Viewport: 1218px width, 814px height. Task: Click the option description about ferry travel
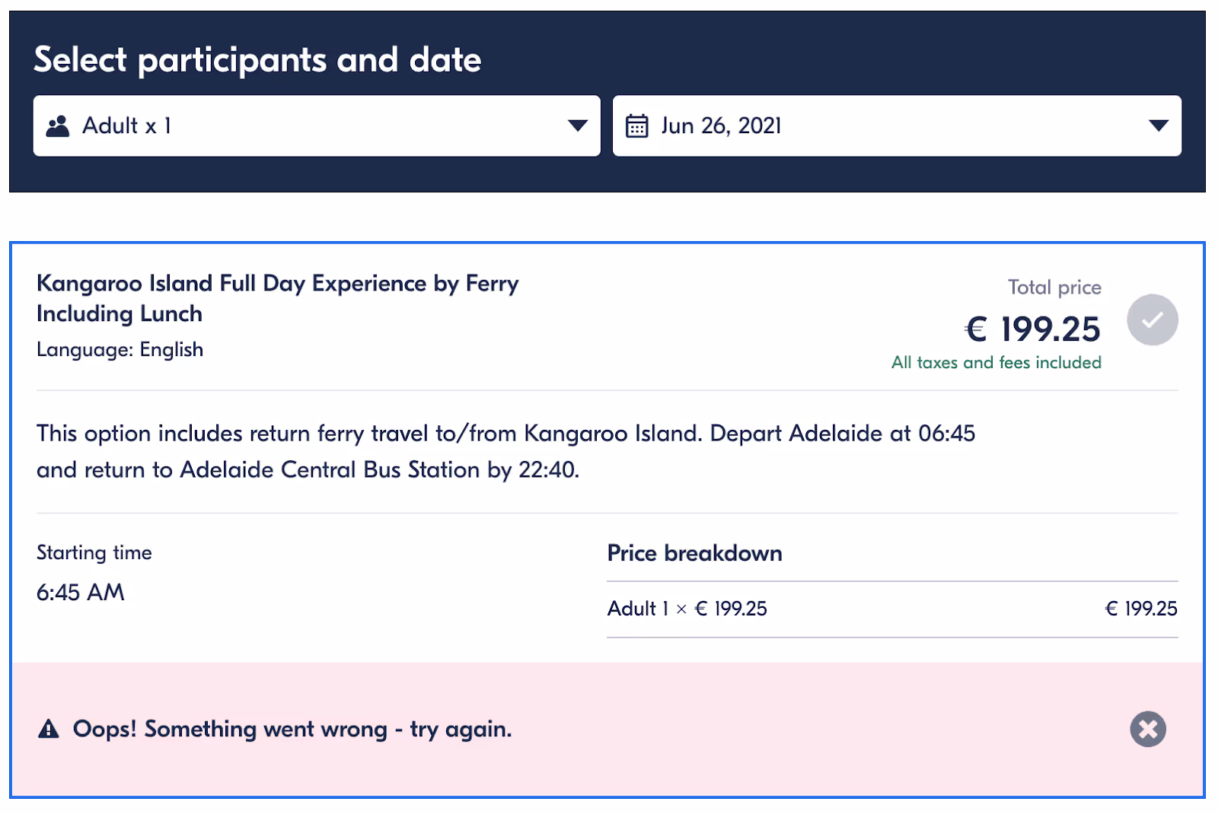click(x=505, y=451)
